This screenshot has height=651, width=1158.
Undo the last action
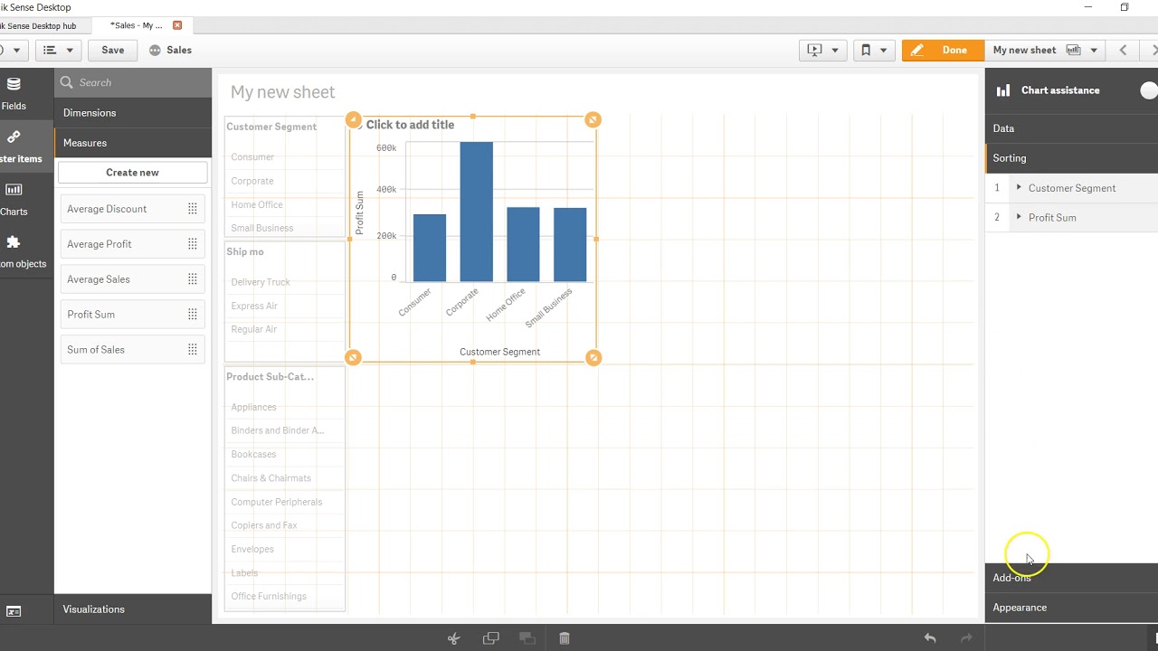point(930,638)
